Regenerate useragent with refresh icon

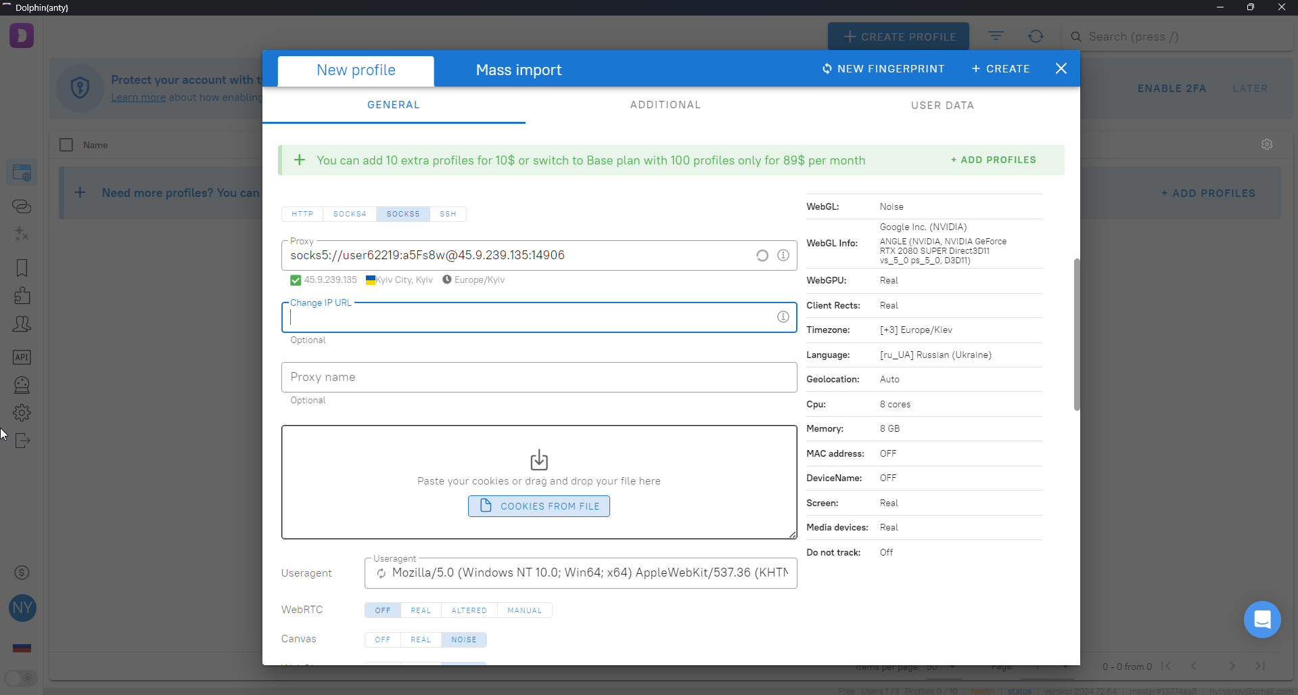point(381,573)
